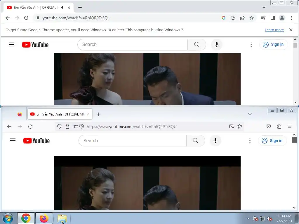Bookmark page with Chrome star icon
299x224 pixels.
252,18
